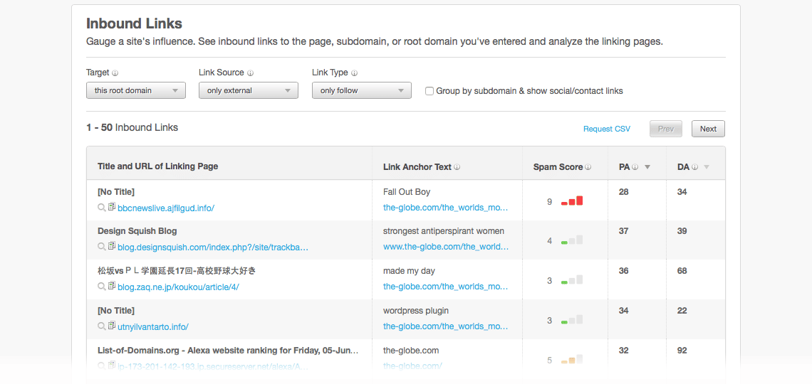Sort by PA column arrow
The height and width of the screenshot is (384, 812).
pos(647,167)
